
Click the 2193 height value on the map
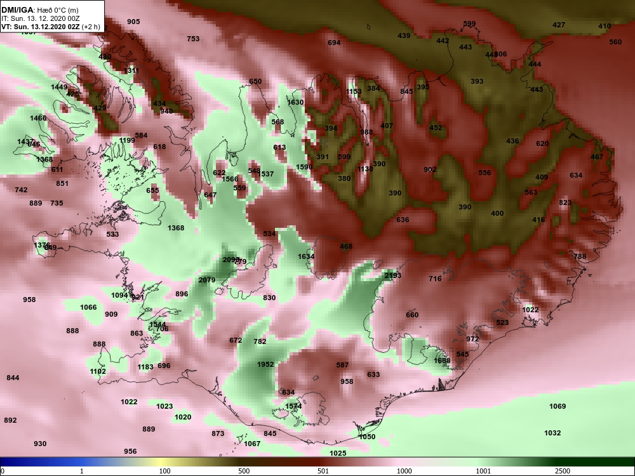[393, 275]
